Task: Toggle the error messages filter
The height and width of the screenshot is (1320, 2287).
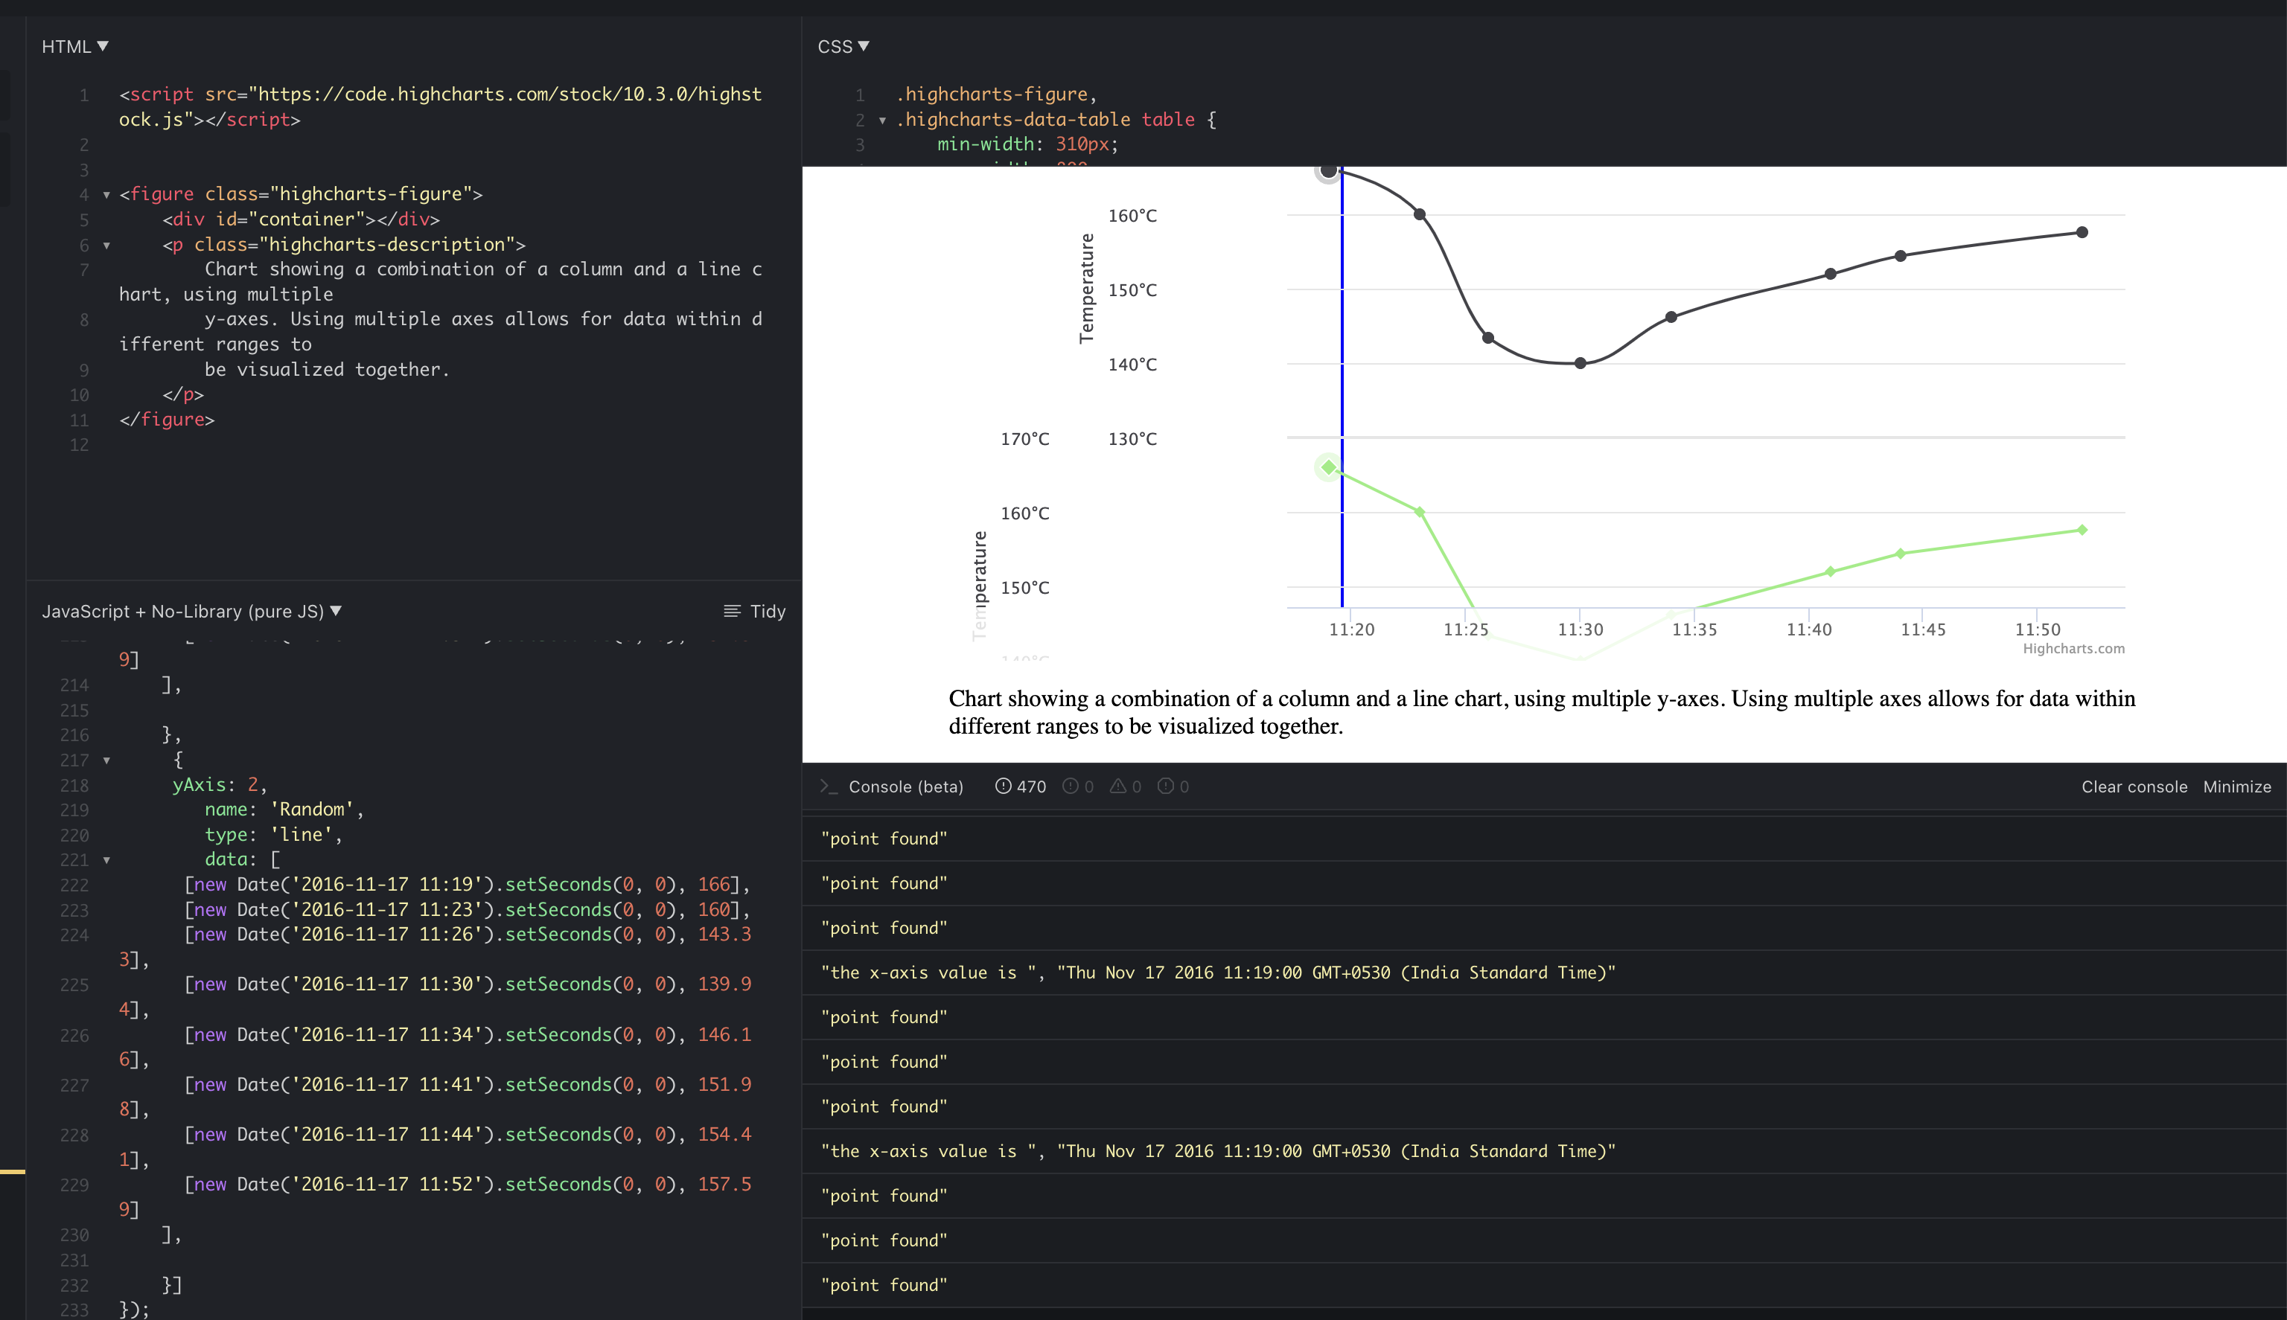Action: click(x=1078, y=787)
